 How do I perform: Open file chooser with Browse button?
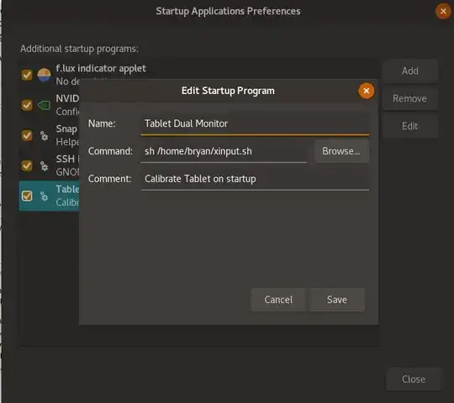tap(341, 151)
